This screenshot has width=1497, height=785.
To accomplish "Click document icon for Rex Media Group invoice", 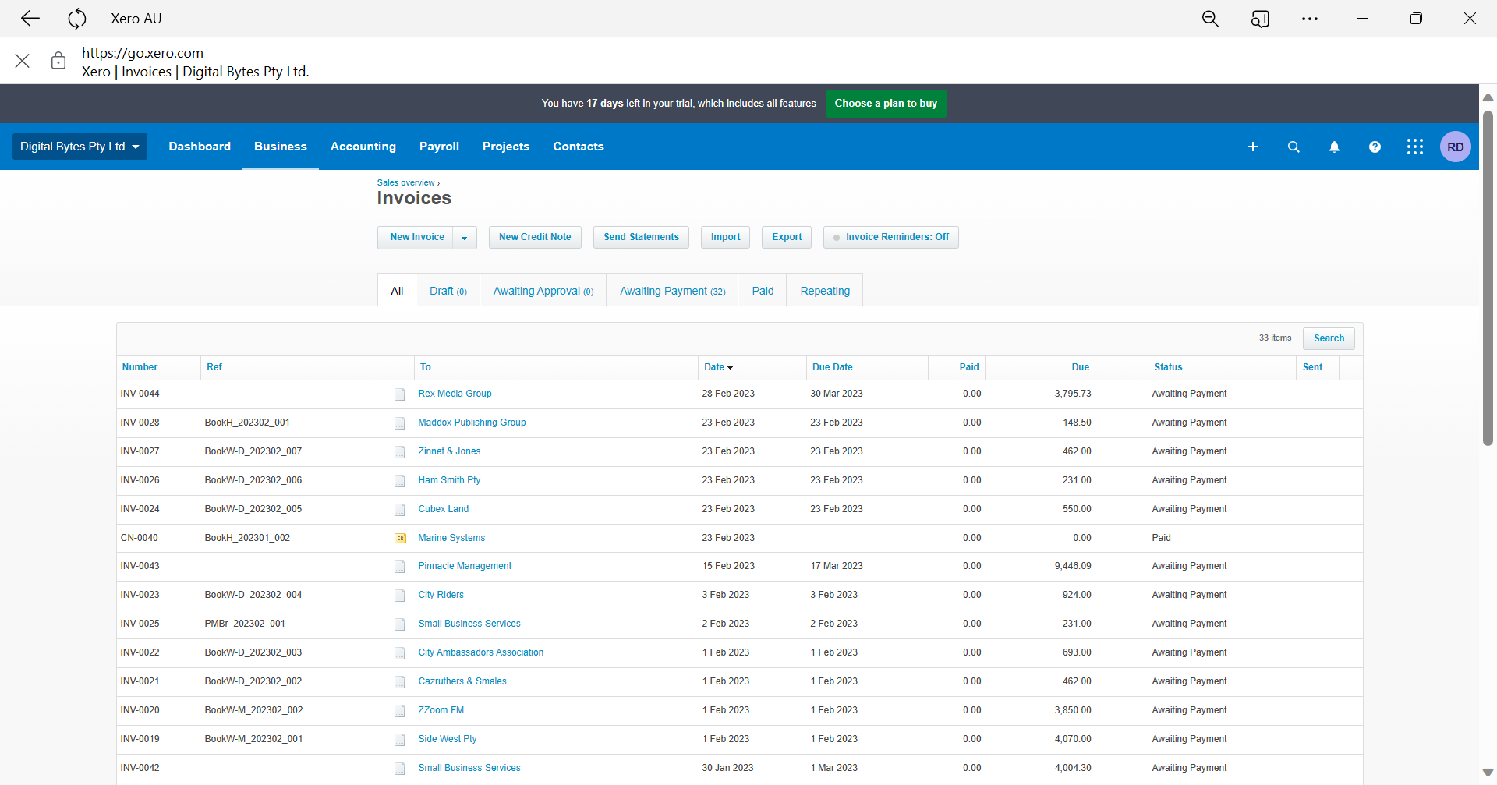I will [399, 394].
